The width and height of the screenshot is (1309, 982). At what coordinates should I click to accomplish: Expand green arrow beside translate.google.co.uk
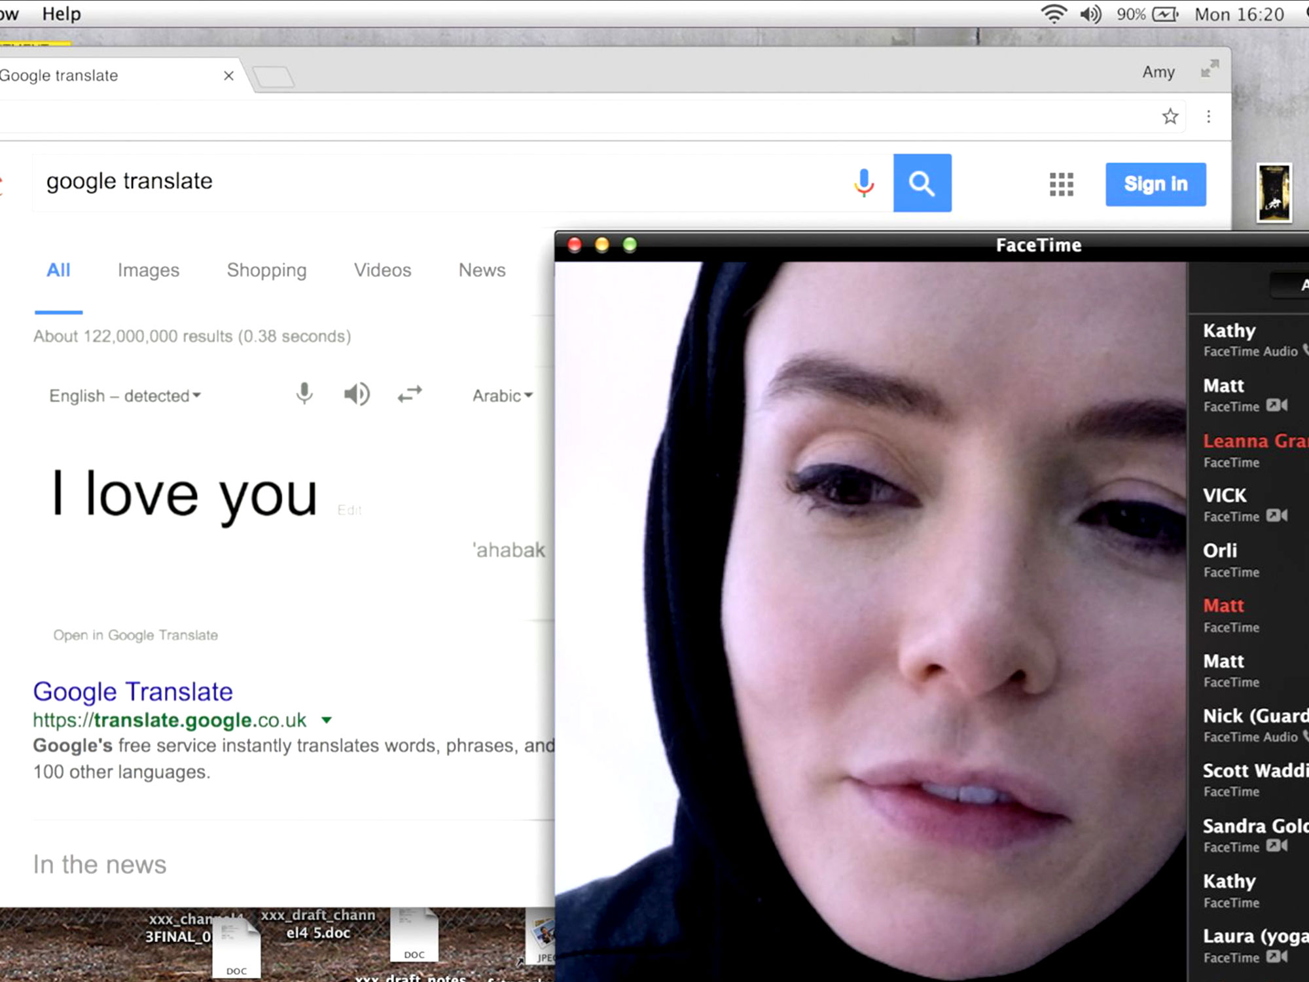[327, 720]
